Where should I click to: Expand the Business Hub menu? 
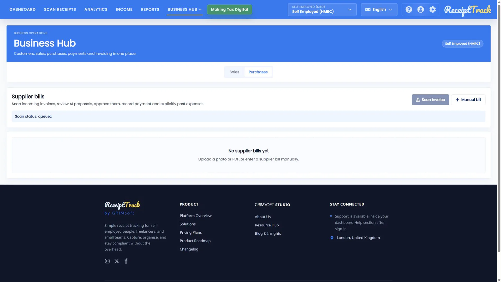point(185,9)
